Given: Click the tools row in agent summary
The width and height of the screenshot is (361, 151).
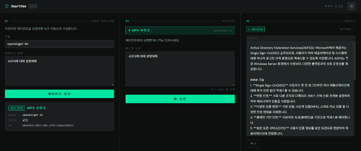Looking at the screenshot, I should click(59, 120).
